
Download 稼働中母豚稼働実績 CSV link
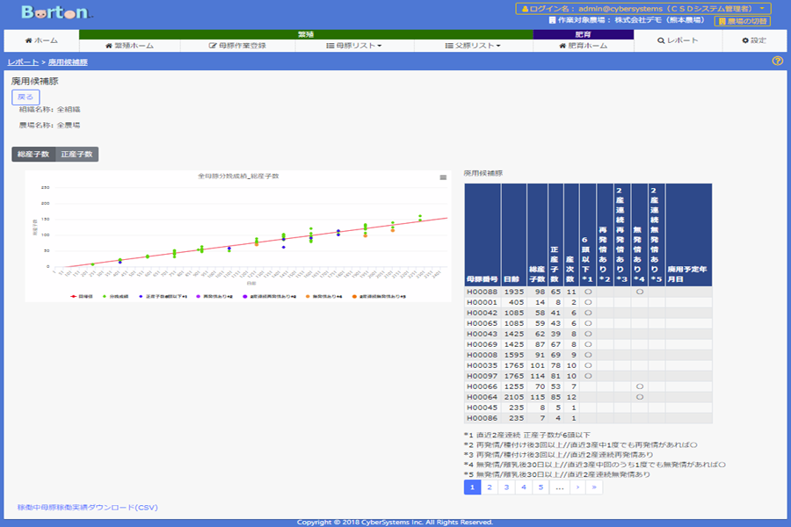(x=88, y=508)
